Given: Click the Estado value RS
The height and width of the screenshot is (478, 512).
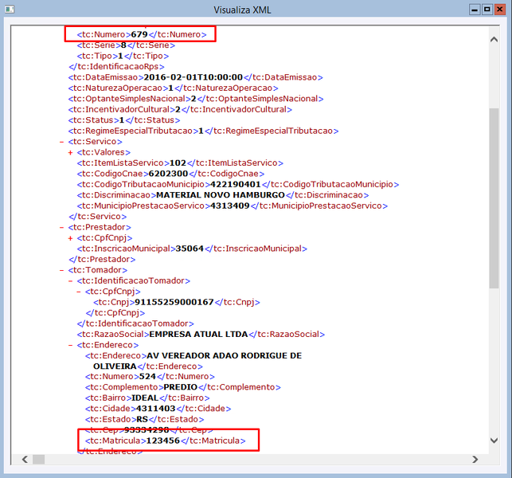Looking at the screenshot, I should [143, 419].
